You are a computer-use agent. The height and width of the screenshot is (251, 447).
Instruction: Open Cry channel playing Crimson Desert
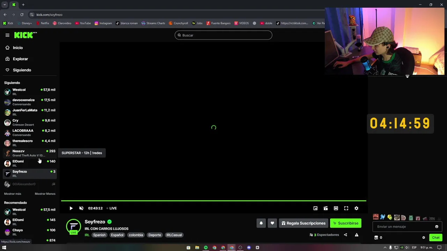coord(30,122)
